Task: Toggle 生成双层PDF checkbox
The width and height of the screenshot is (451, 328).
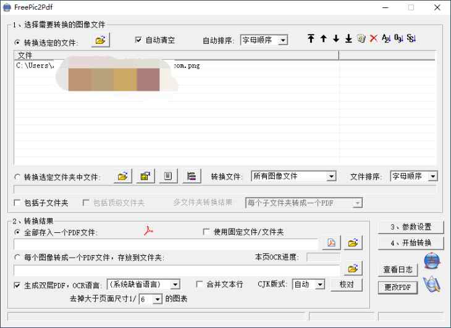Action: (17, 285)
